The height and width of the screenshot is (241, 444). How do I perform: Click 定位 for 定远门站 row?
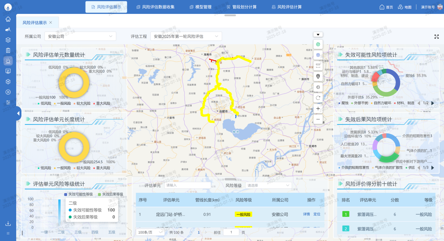(317, 214)
